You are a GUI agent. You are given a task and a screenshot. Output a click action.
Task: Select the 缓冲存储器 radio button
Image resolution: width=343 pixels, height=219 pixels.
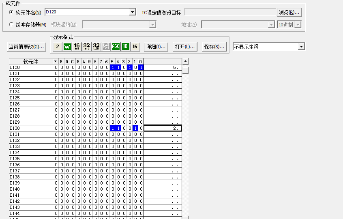(x=11, y=25)
